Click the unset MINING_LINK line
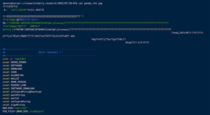 [x=18, y=85]
